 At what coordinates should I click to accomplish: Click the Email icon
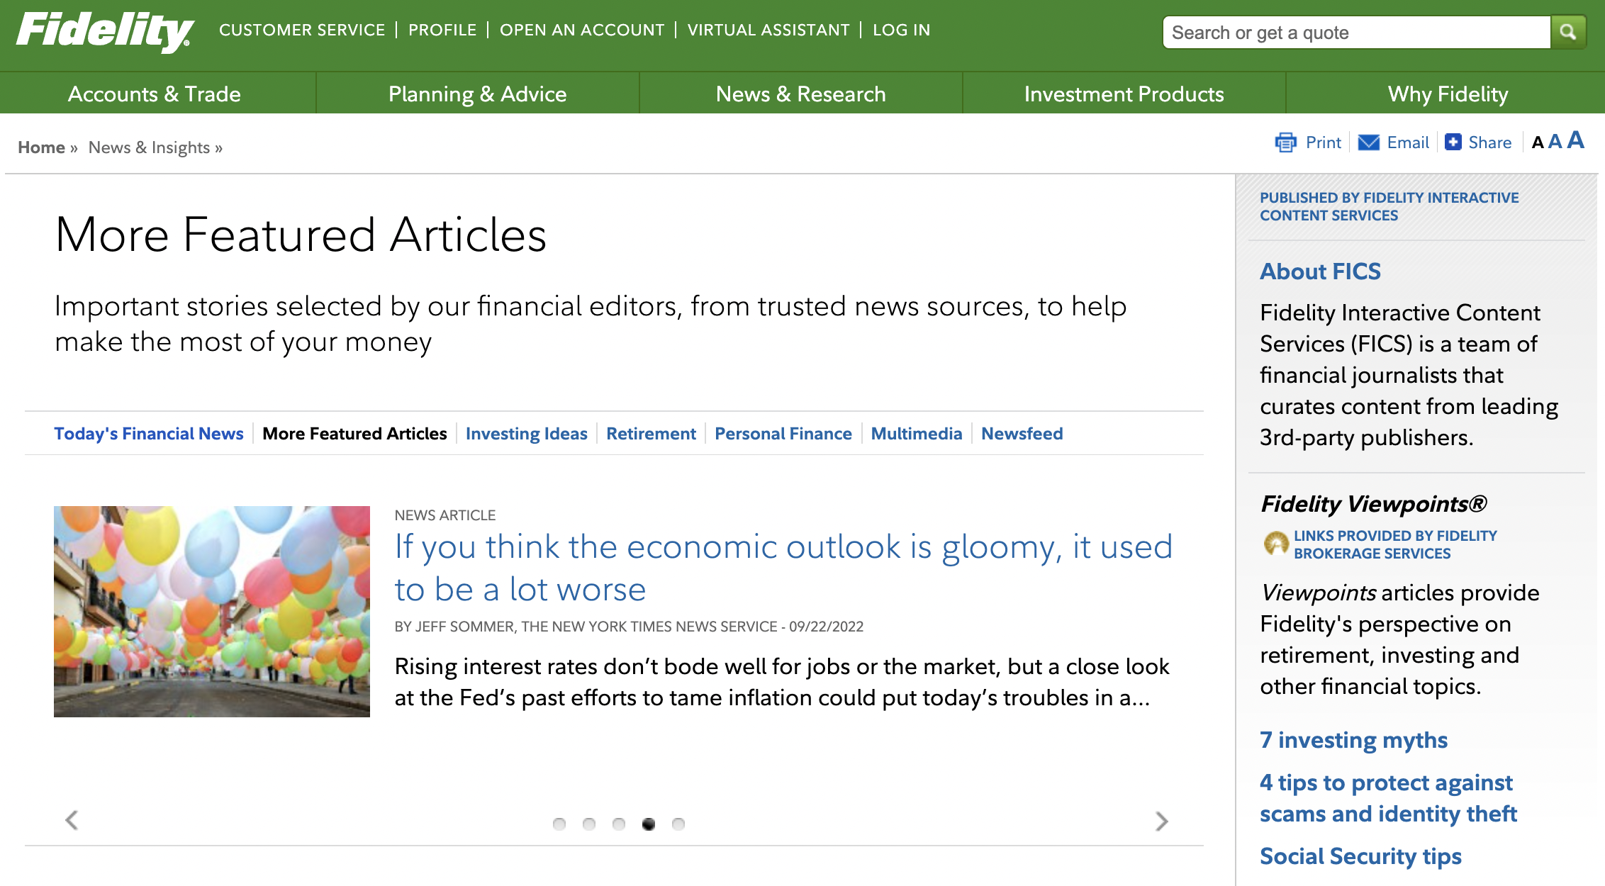1368,142
